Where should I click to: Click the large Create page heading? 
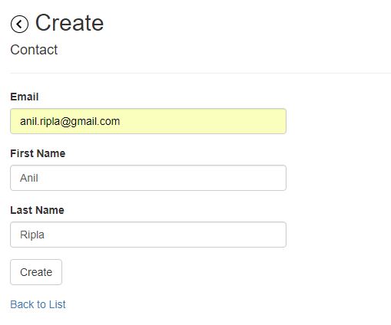69,23
